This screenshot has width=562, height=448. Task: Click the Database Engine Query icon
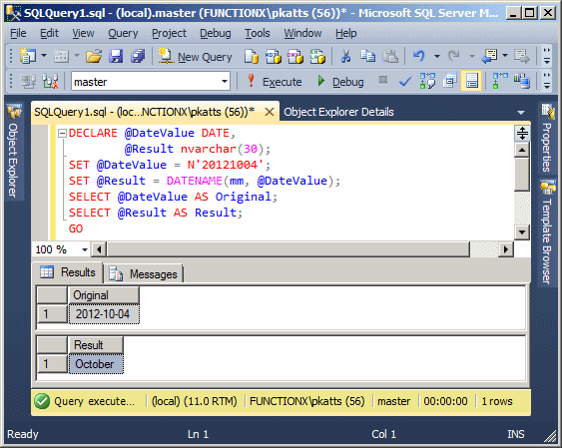coord(252,56)
